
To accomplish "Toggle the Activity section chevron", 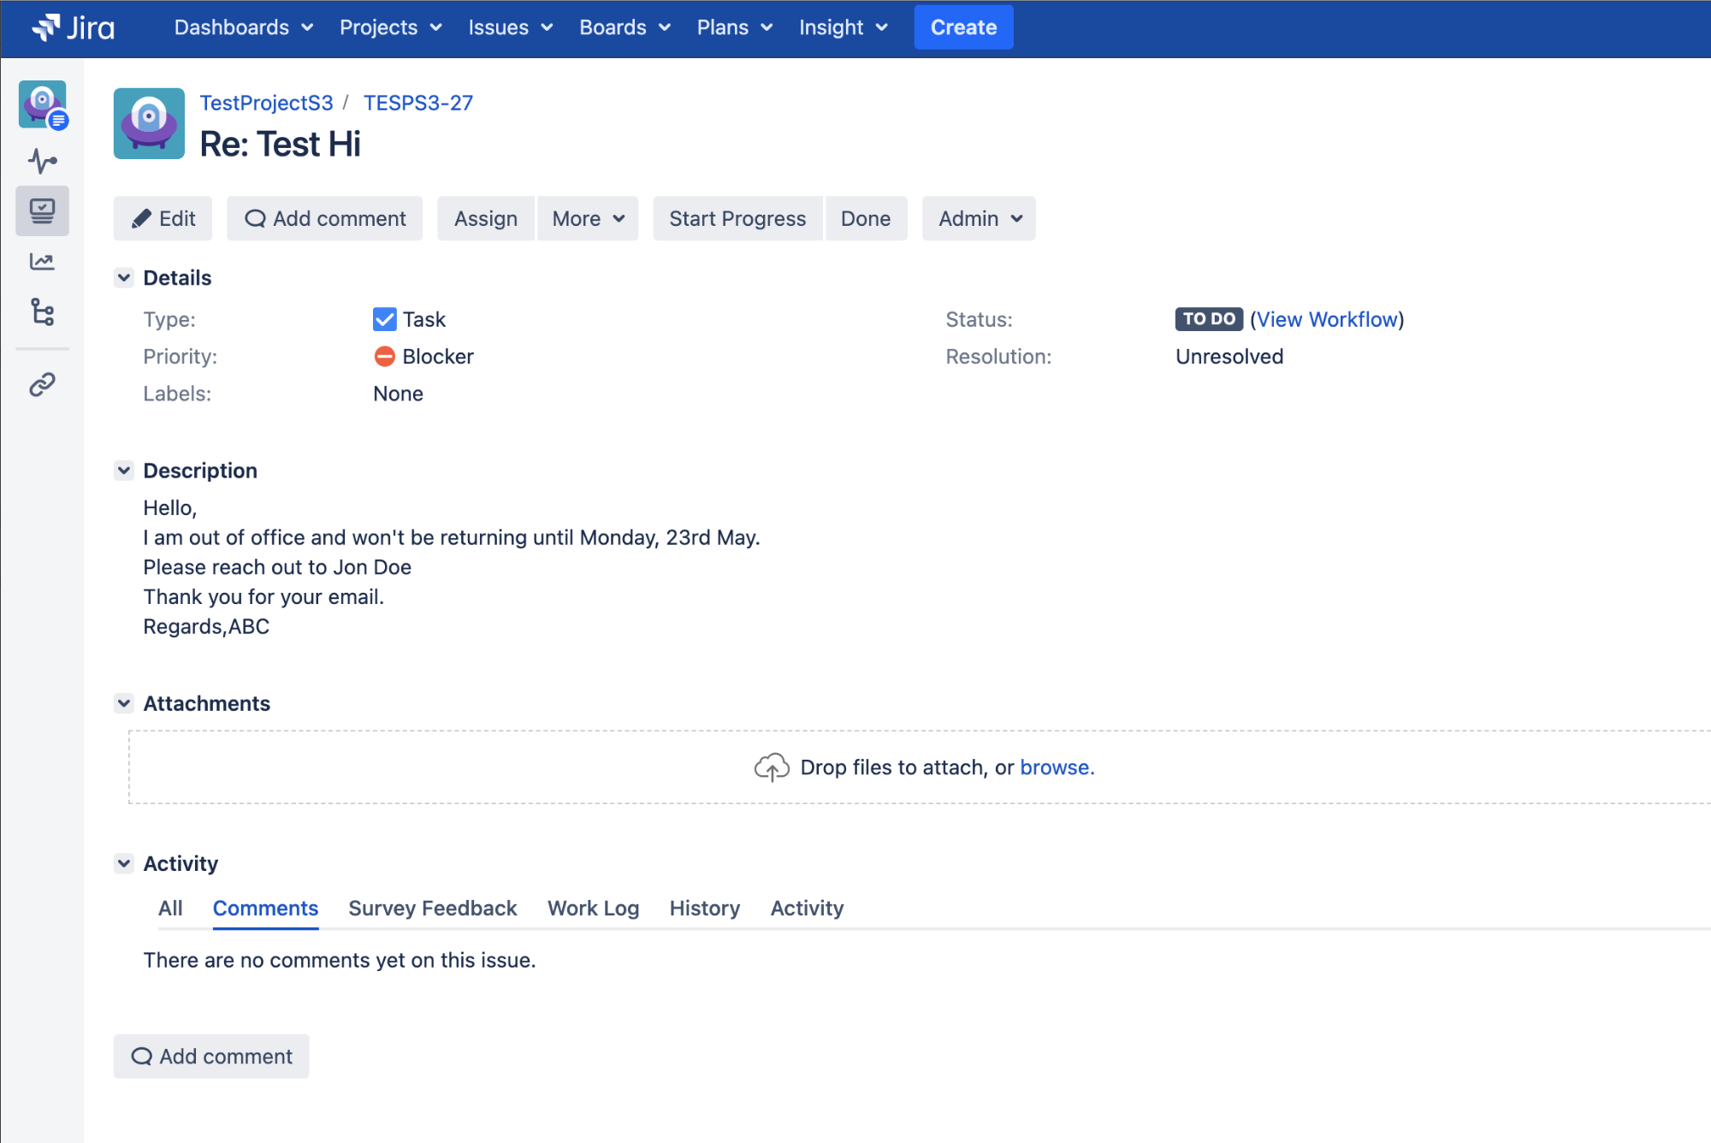I will (124, 863).
